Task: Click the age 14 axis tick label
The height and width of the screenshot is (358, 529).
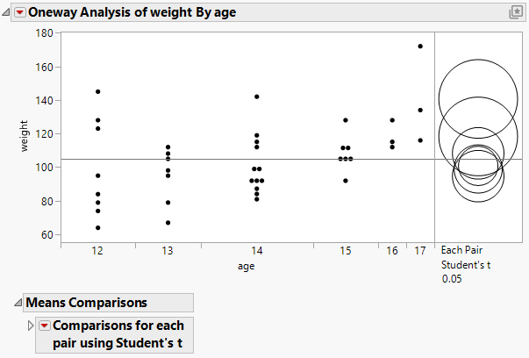Action: point(257,251)
